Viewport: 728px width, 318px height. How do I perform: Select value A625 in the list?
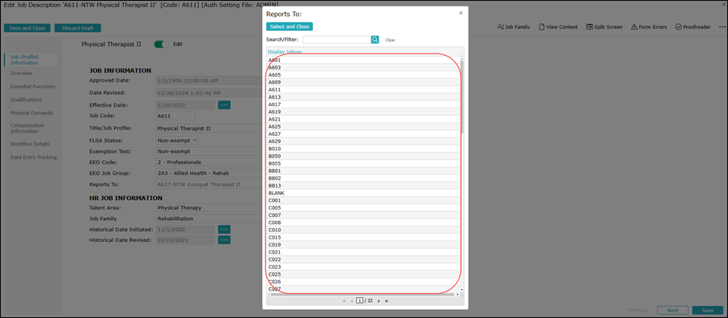point(363,126)
